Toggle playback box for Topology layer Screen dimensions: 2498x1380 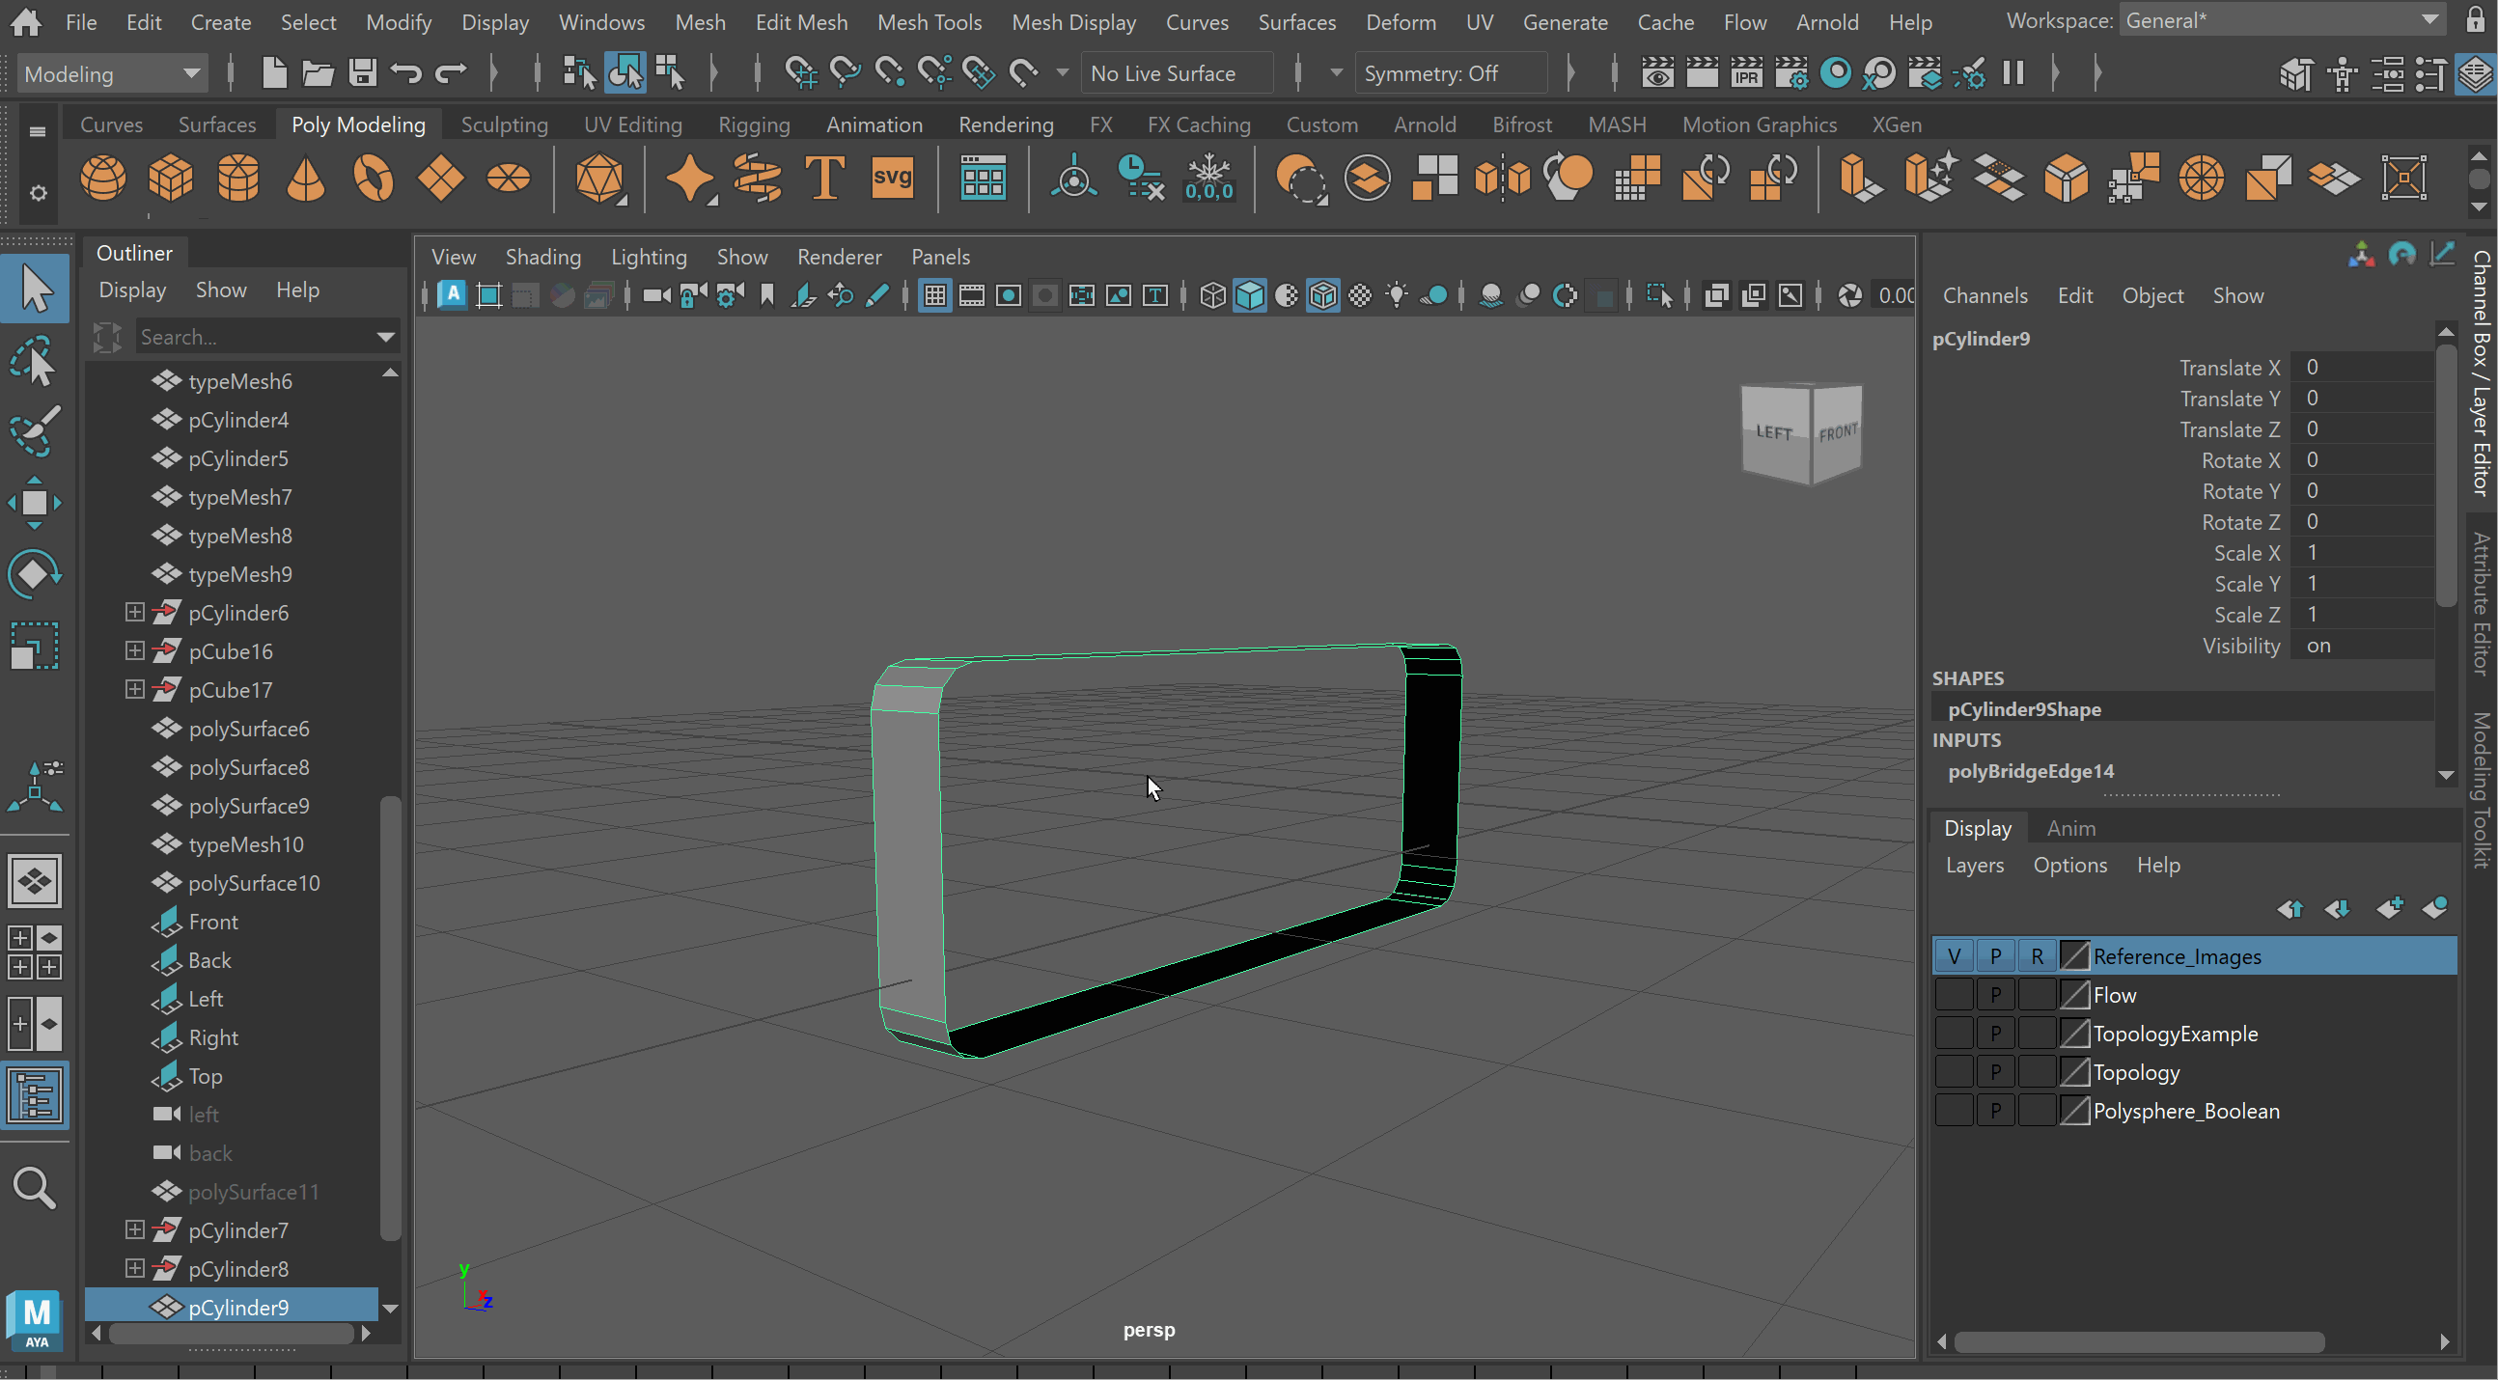pyautogui.click(x=1995, y=1072)
